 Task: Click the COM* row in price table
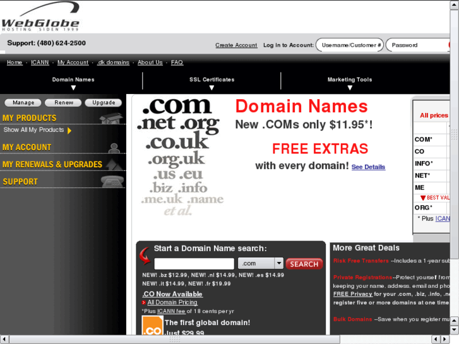(x=431, y=139)
